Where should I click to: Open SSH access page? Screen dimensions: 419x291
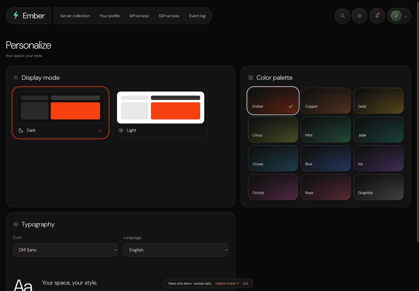(x=169, y=16)
